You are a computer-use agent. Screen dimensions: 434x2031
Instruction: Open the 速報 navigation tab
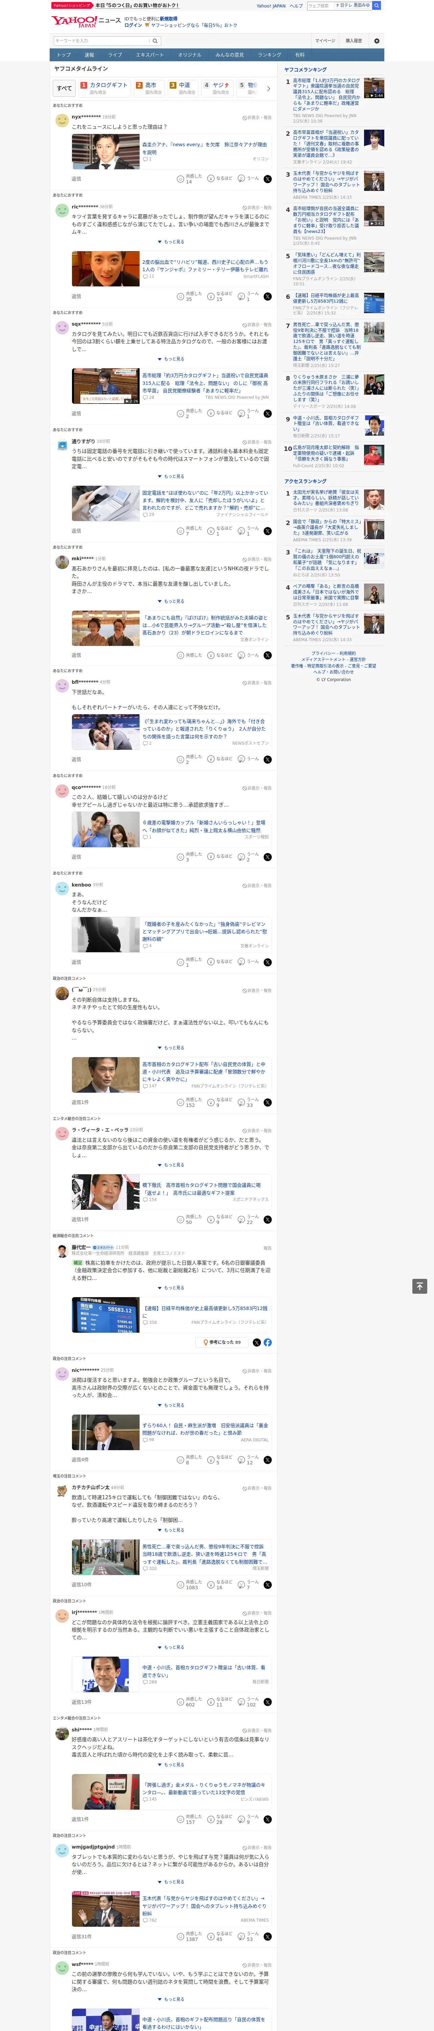[89, 55]
